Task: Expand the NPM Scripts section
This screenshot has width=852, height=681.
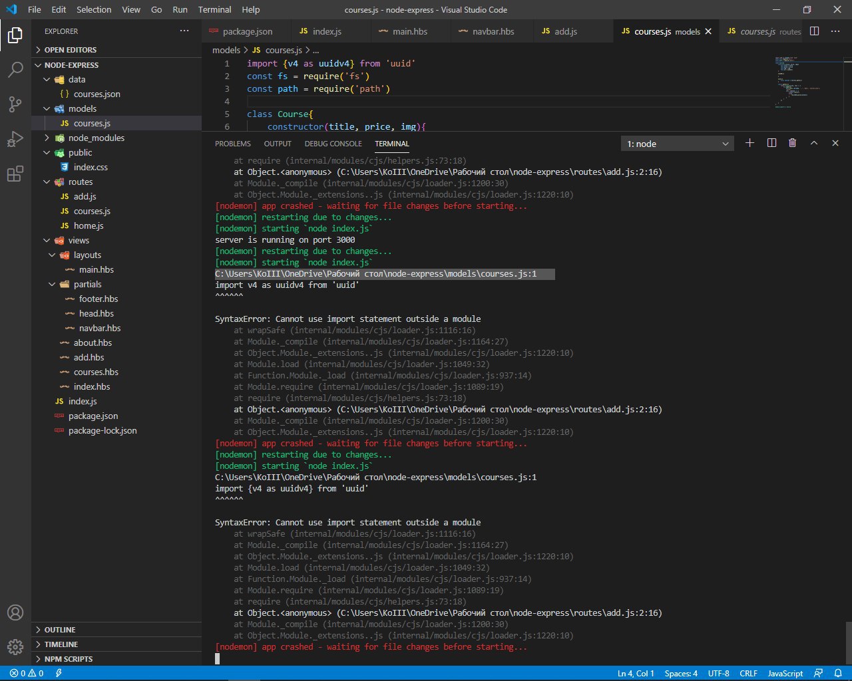Action: tap(116, 659)
